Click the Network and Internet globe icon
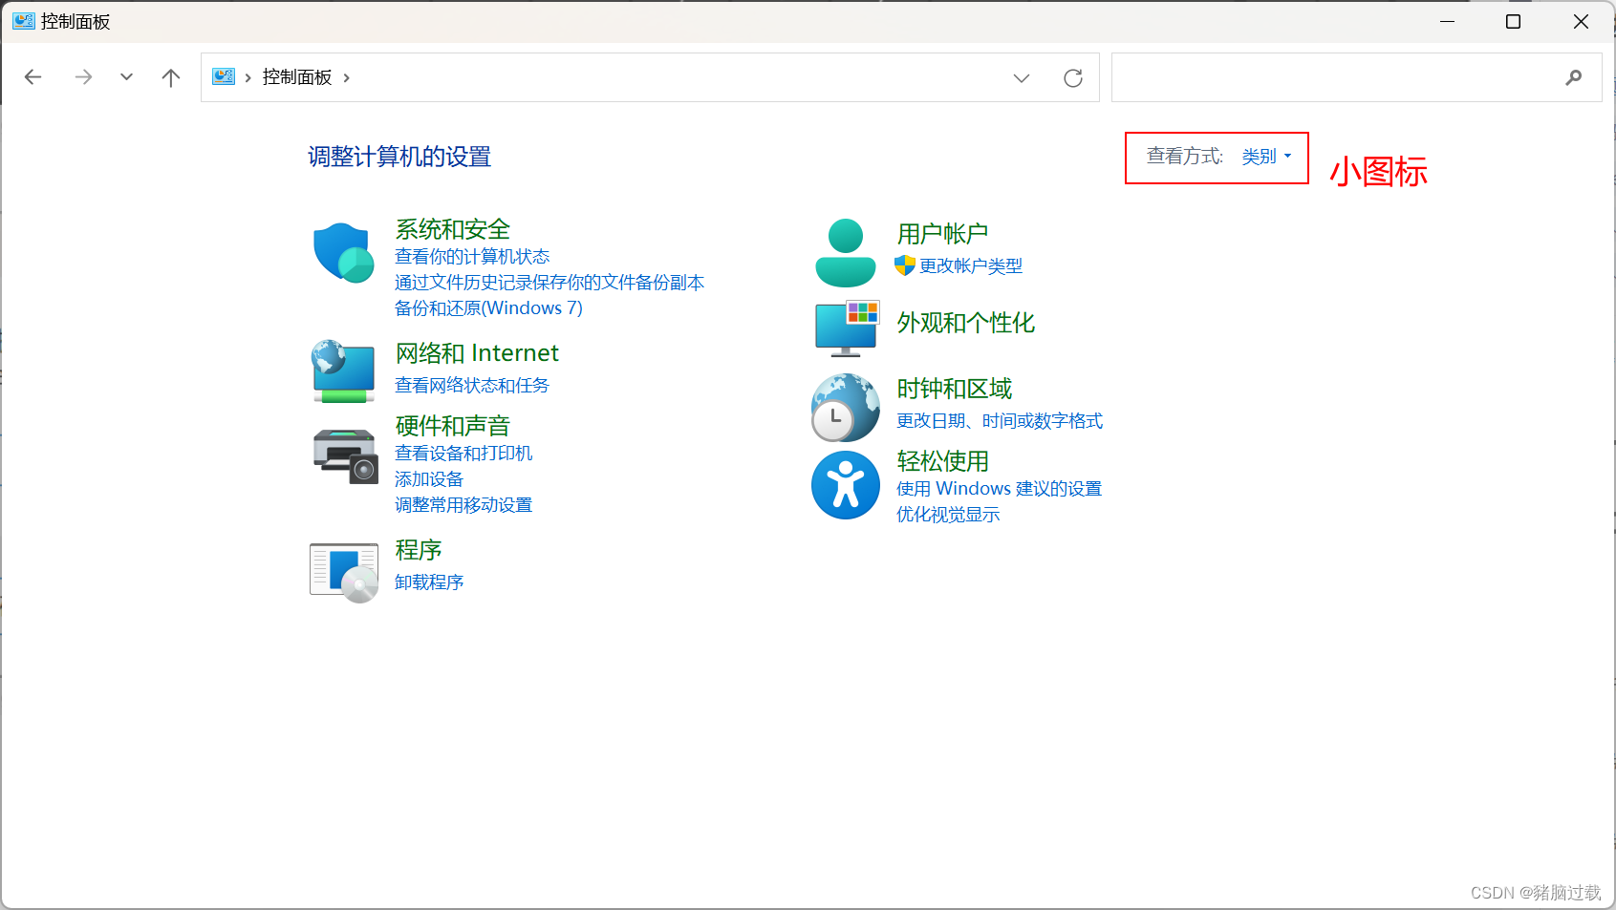Viewport: 1616px width, 910px height. (x=343, y=370)
